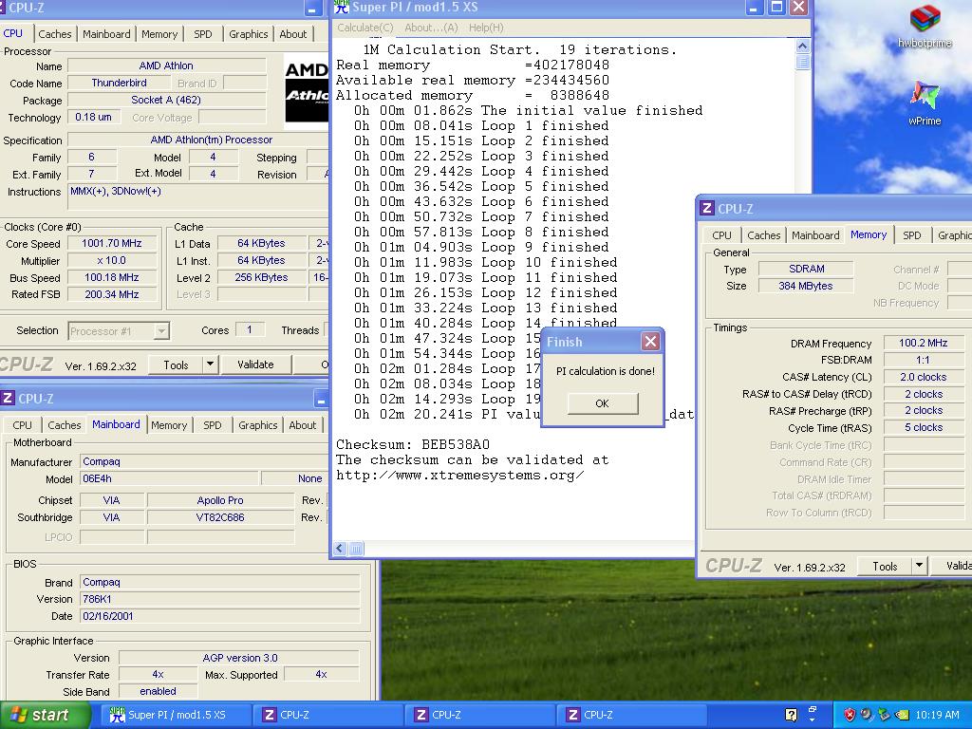Maximize the Super PI window
This screenshot has width=972, height=729.
(776, 8)
